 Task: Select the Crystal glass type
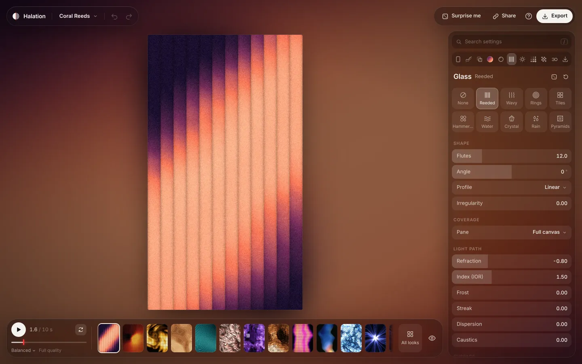(x=512, y=122)
